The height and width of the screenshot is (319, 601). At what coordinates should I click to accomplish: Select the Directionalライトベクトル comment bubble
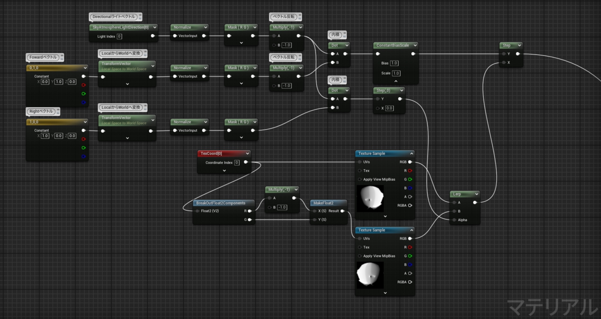[x=116, y=17]
